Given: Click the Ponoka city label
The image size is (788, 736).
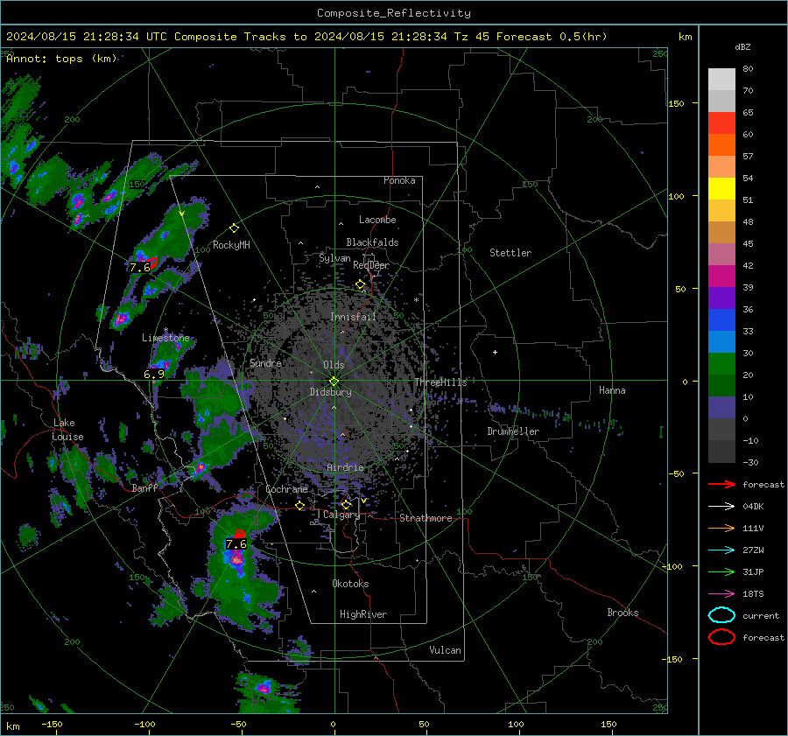Looking at the screenshot, I should click(399, 180).
